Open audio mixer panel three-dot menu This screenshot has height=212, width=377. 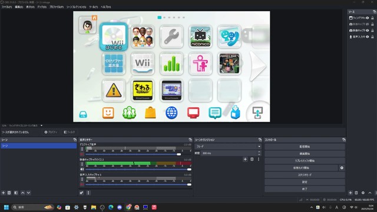88,193
